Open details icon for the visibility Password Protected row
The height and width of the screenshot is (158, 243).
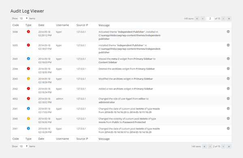click(228, 118)
